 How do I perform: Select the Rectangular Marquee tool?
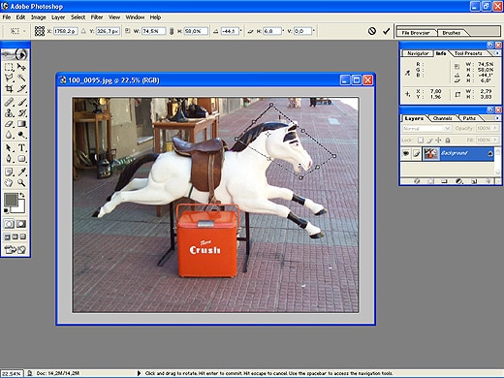[9, 67]
